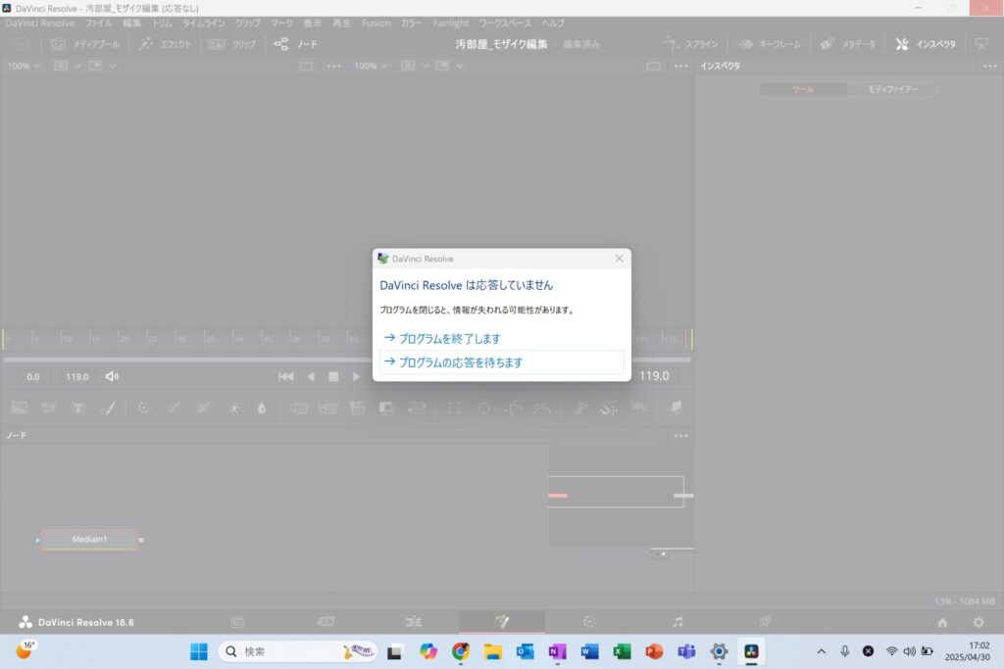Open the インスペクタ panel three-dot options menu
This screenshot has height=669, width=1004.
tap(990, 66)
